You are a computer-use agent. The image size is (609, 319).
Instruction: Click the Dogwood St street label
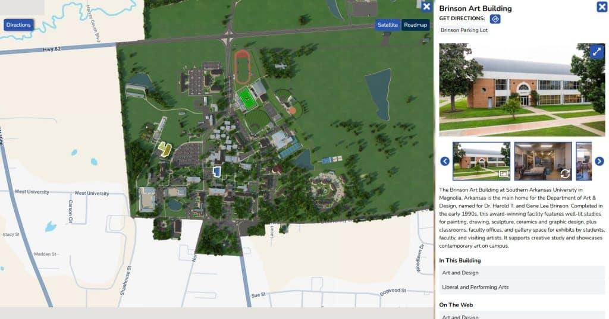point(393,292)
